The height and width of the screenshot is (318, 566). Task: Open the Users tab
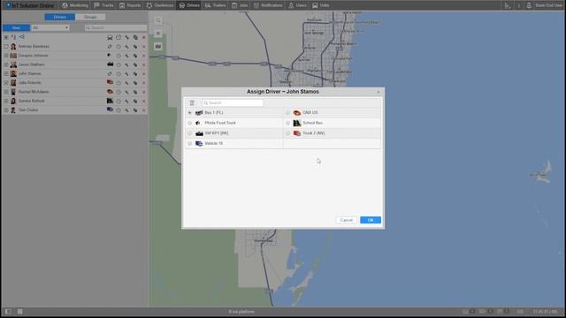[297, 5]
